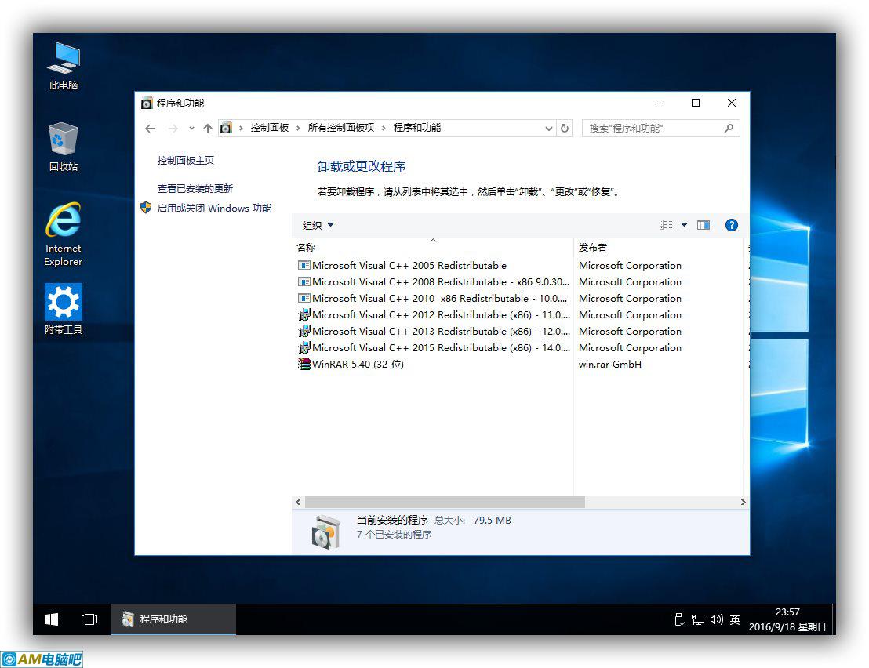Click the volume speaker tray icon
The height and width of the screenshot is (668, 869).
pos(716,619)
